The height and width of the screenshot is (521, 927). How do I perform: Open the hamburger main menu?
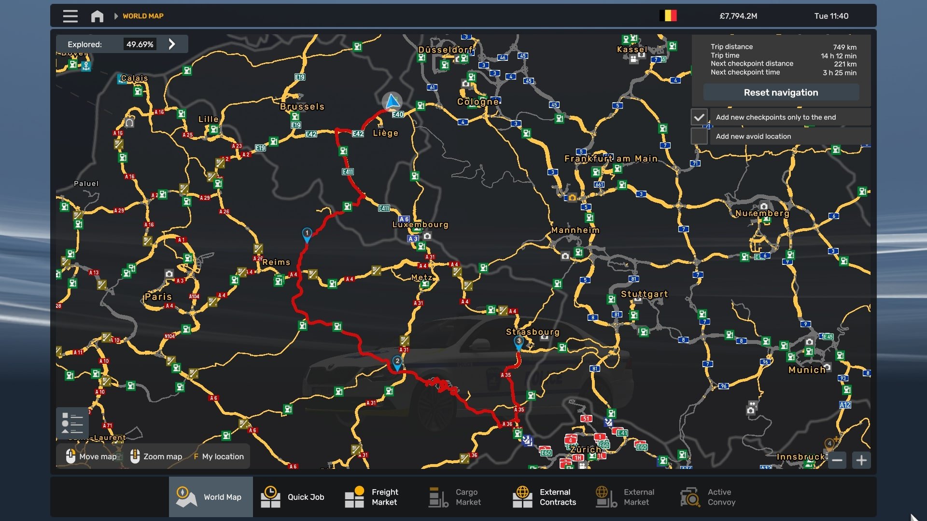tap(70, 16)
